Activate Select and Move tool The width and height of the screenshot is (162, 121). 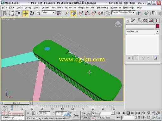pyautogui.click(x=26, y=13)
